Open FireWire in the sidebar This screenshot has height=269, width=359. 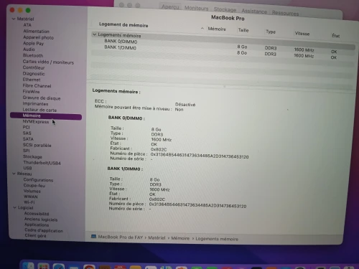click(x=31, y=92)
